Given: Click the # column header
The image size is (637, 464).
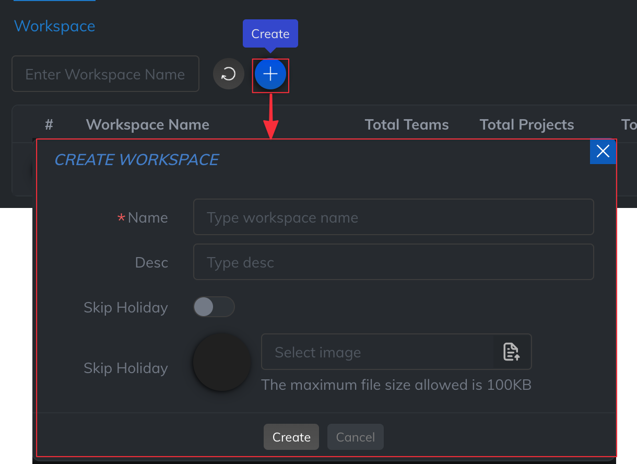Looking at the screenshot, I should pos(49,125).
